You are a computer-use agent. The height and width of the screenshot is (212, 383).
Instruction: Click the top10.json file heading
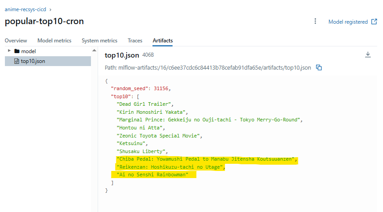[x=122, y=55]
